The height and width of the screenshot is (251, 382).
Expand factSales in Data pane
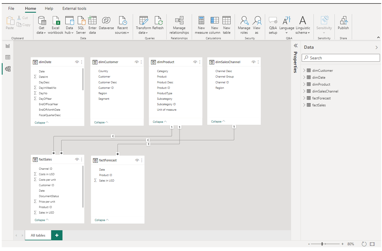(304, 105)
